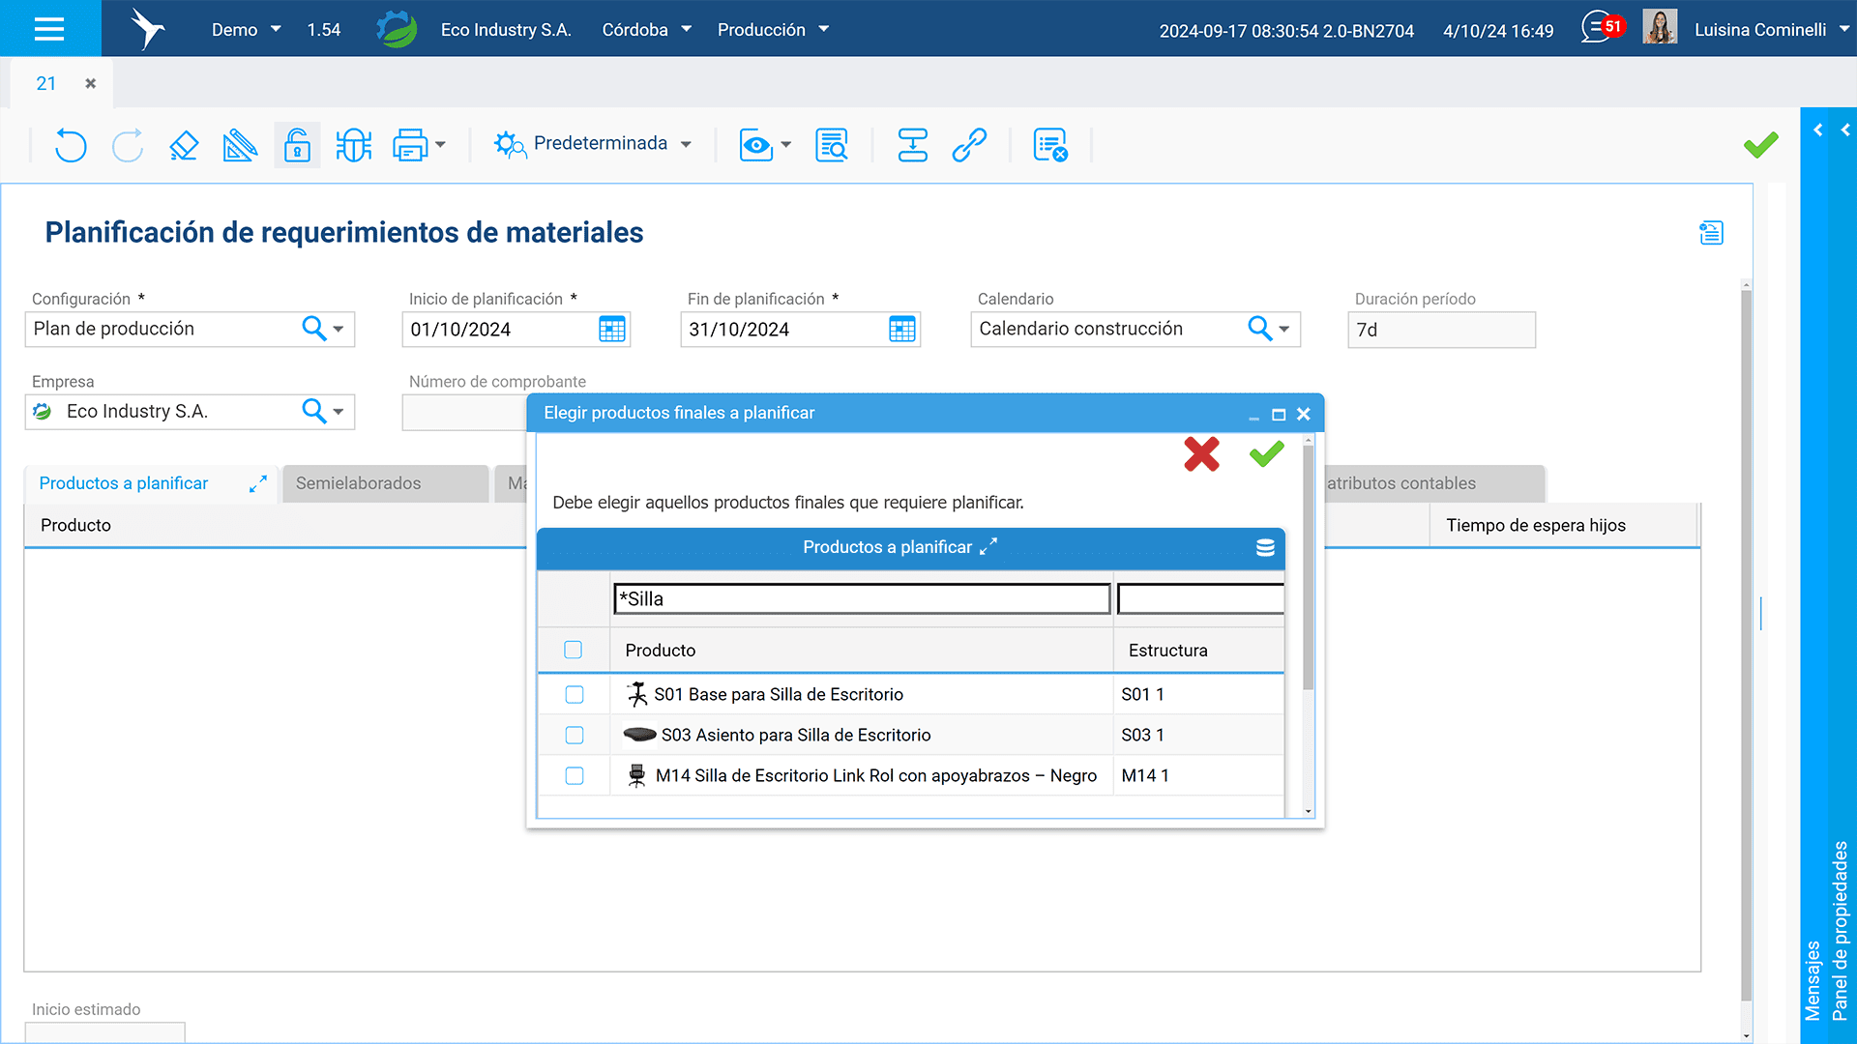1857x1044 pixels.
Task: Click the undo arrow in toolbar
Action: point(71,145)
